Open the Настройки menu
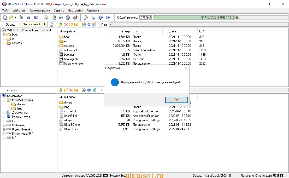Viewport: 289px width, 178px height. (x=75, y=10)
